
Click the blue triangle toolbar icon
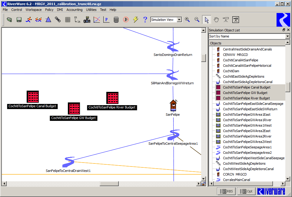point(48,20)
